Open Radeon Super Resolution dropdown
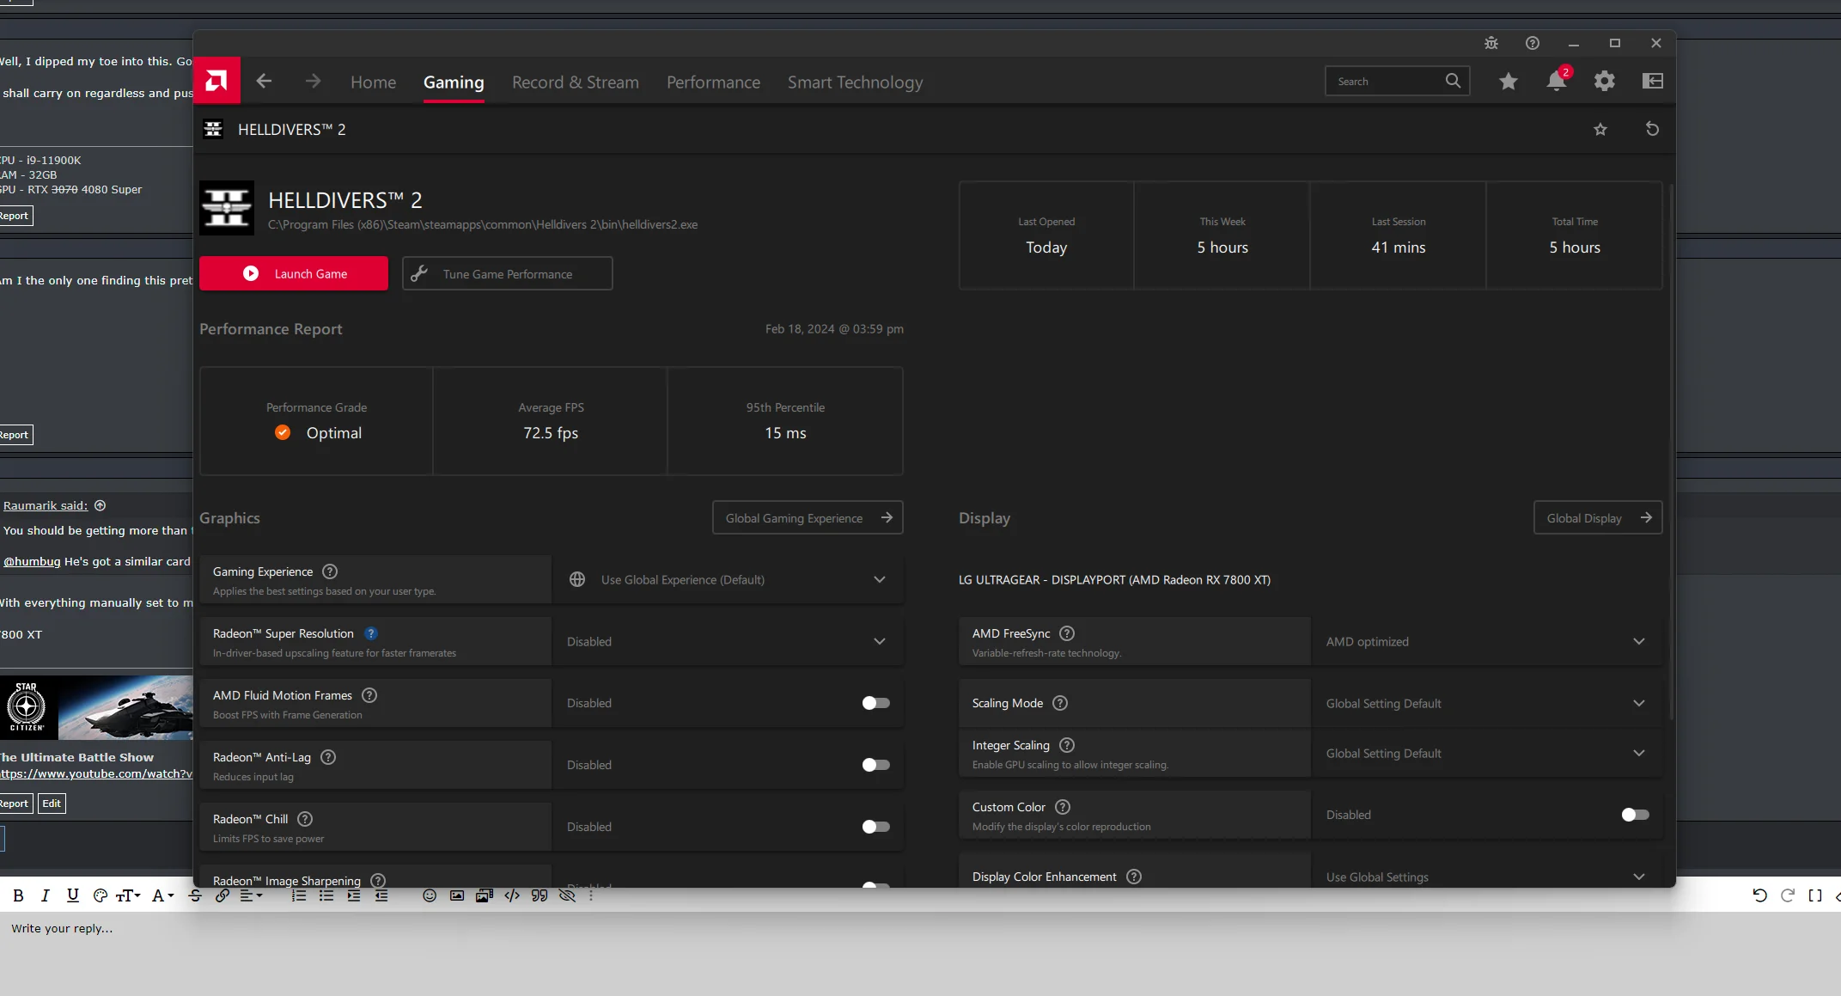1841x996 pixels. point(727,641)
